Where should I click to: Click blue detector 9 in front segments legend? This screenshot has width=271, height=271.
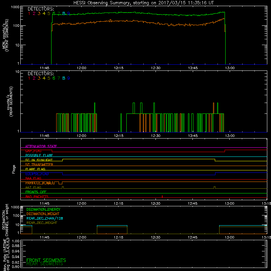pyautogui.click(x=69, y=13)
